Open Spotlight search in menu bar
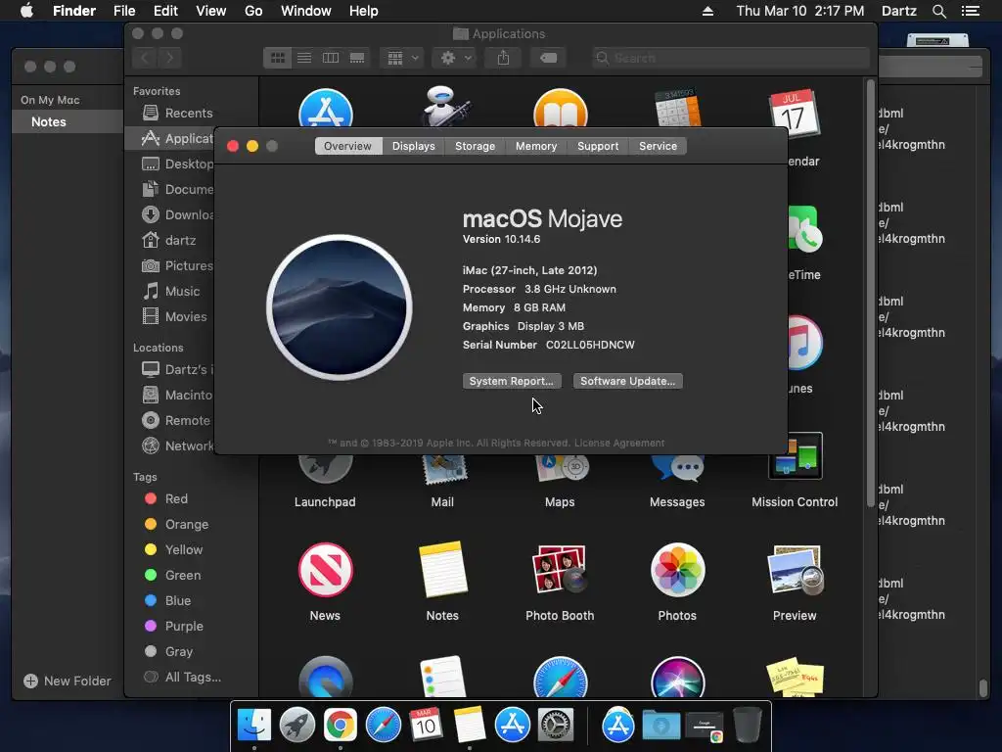 [x=938, y=11]
